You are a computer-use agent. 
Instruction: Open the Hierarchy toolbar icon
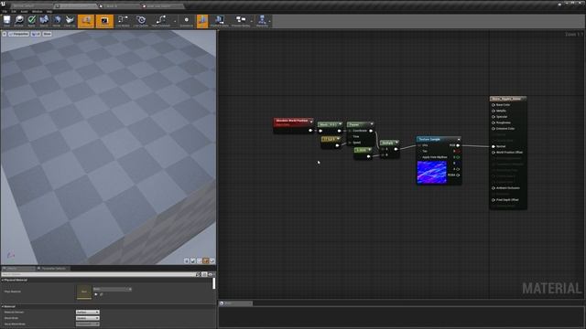[x=262, y=21]
